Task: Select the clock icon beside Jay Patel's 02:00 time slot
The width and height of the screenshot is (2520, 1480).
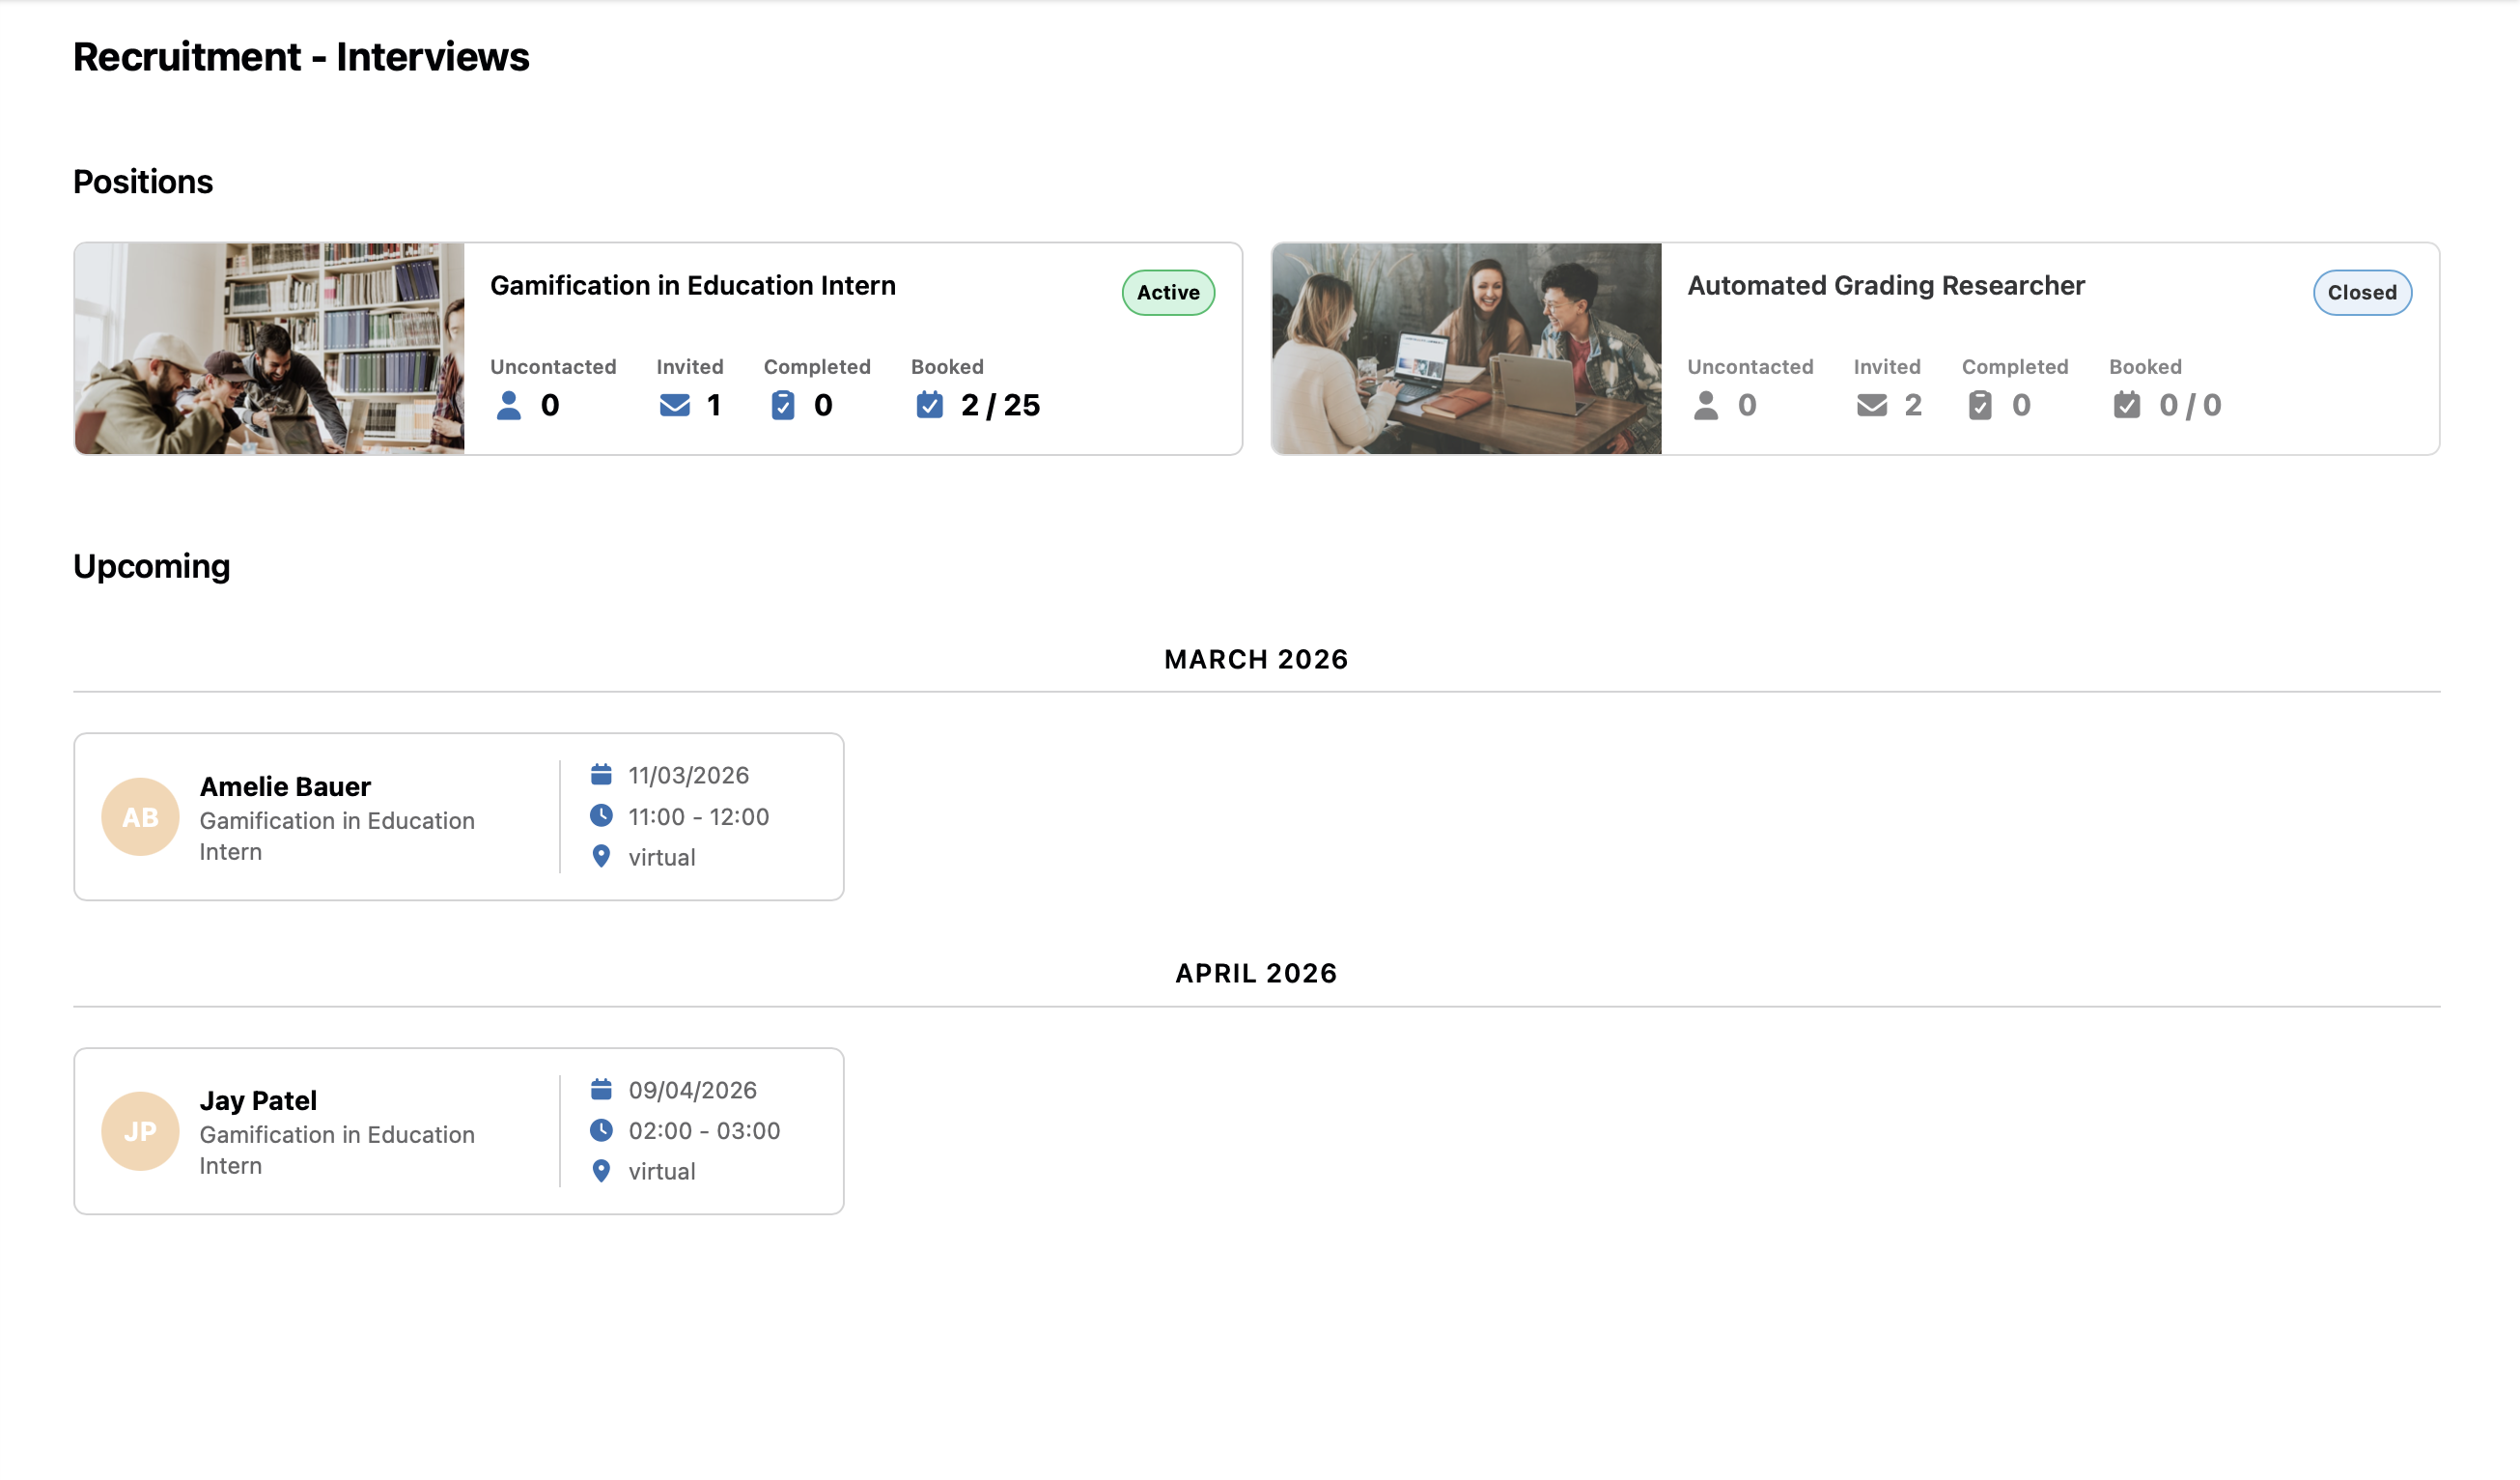Action: point(602,1130)
